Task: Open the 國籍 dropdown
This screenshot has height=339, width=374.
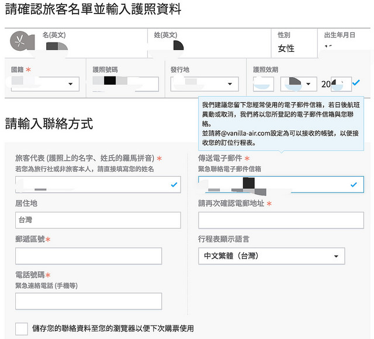Action: click(44, 84)
